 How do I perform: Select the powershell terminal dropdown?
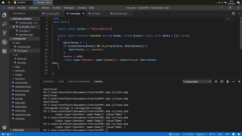(x=197, y=82)
